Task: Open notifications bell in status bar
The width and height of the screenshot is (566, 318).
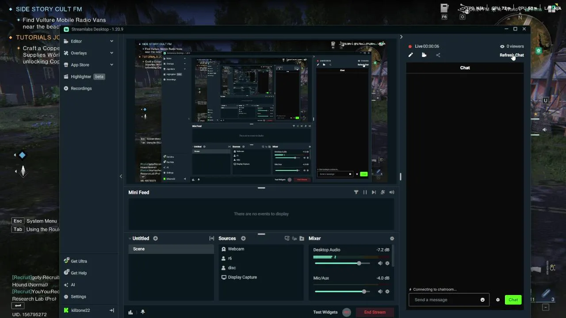Action: pyautogui.click(x=143, y=312)
